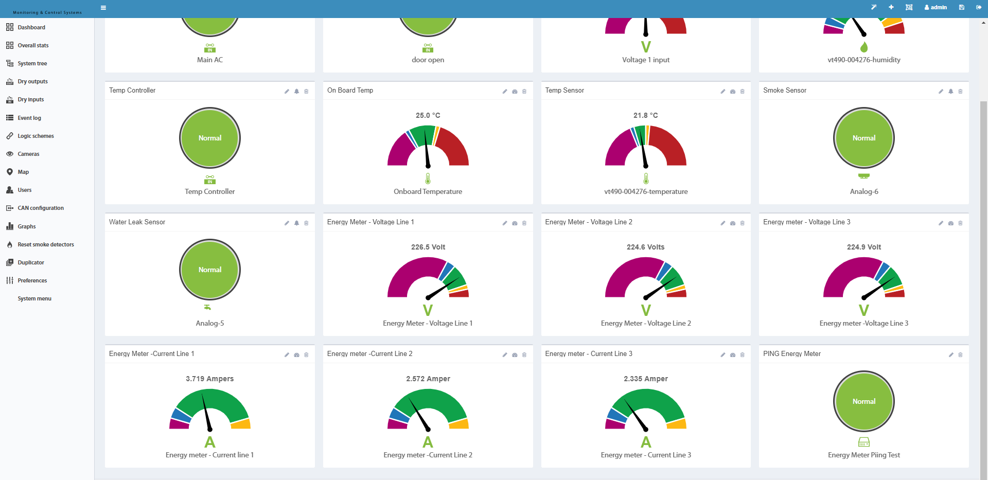Toggle sidebar with the hamburger menu icon
Viewport: 988px width, 480px height.
[103, 8]
